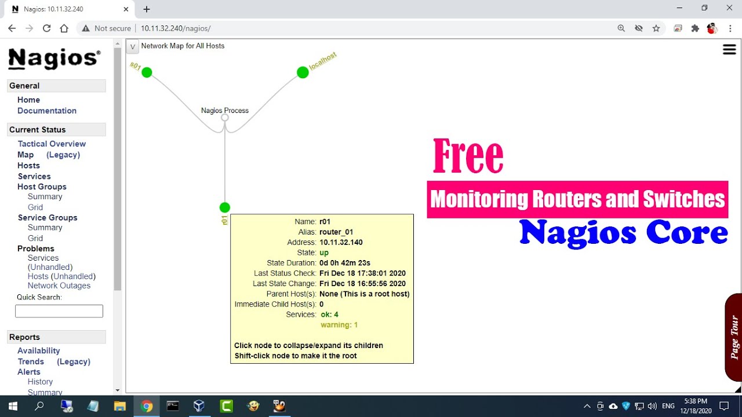
Task: Go back to the previous page
Action: click(12, 28)
